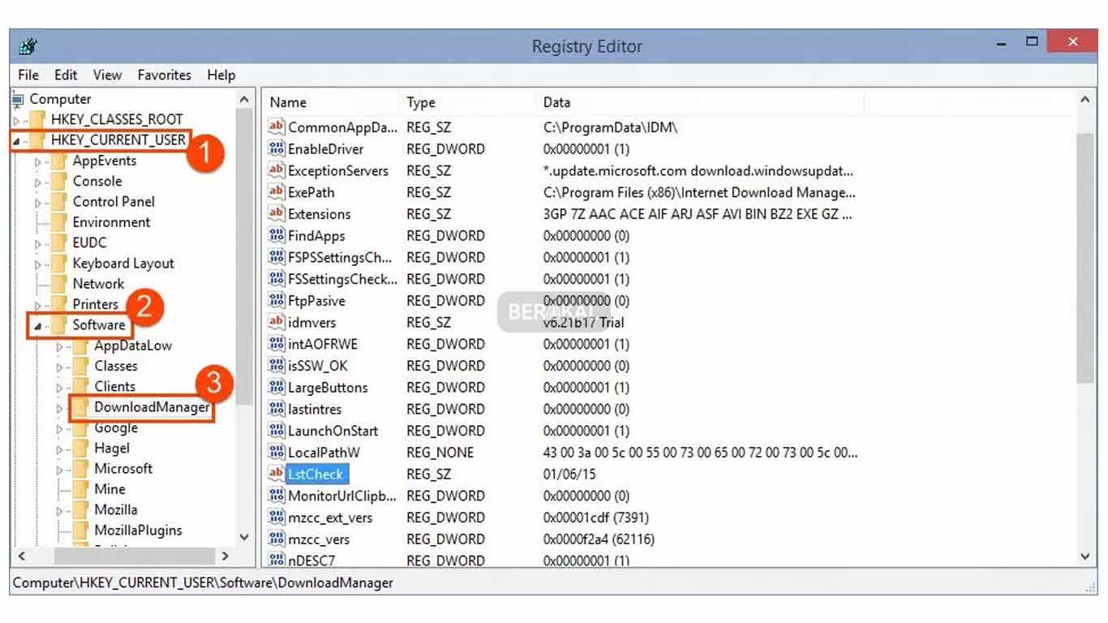Collapse the HKEY_CURRENT_USER hive arrow
1108x623 pixels.
(16, 141)
